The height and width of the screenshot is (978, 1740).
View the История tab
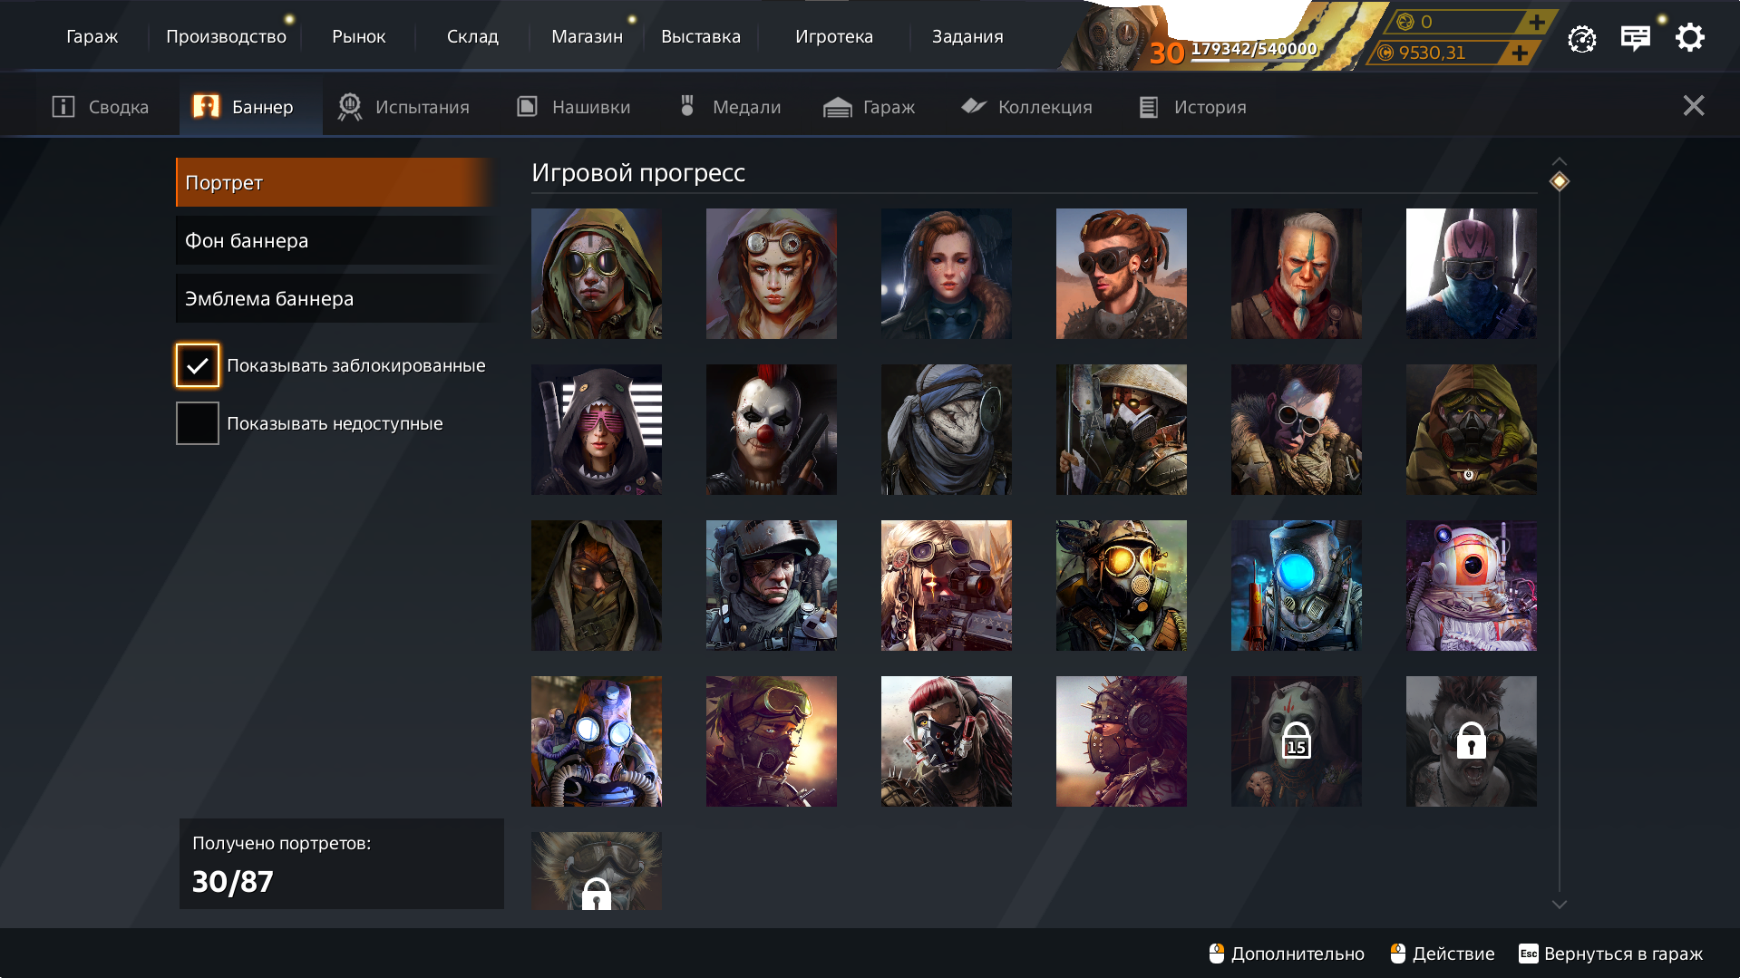click(x=1192, y=107)
